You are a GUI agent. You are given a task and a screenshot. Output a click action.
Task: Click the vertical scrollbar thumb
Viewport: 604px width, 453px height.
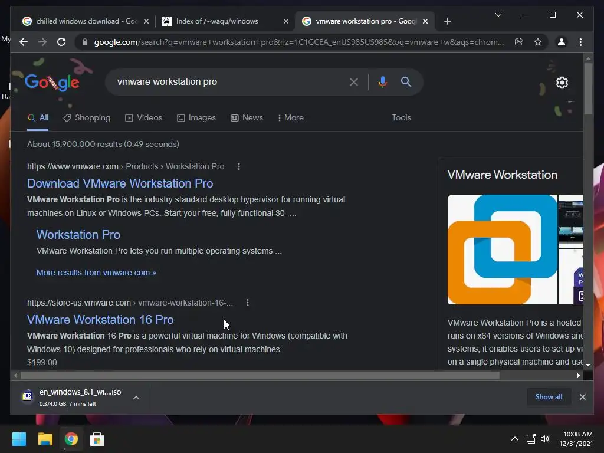tap(588, 88)
